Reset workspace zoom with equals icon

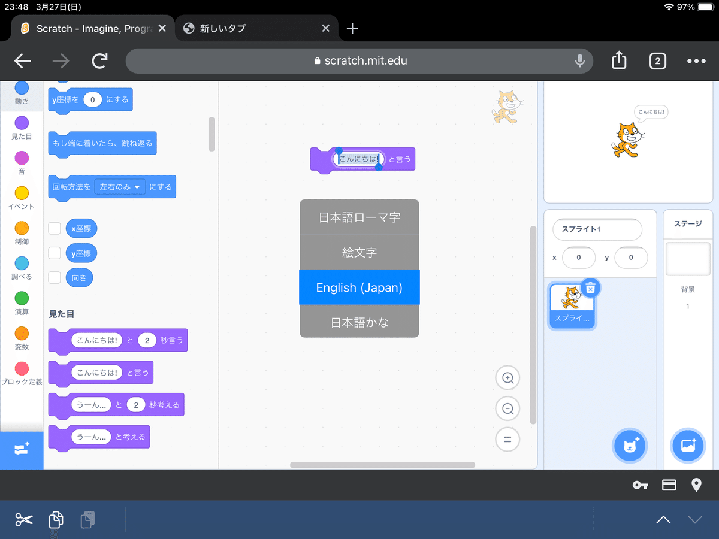[x=507, y=440]
